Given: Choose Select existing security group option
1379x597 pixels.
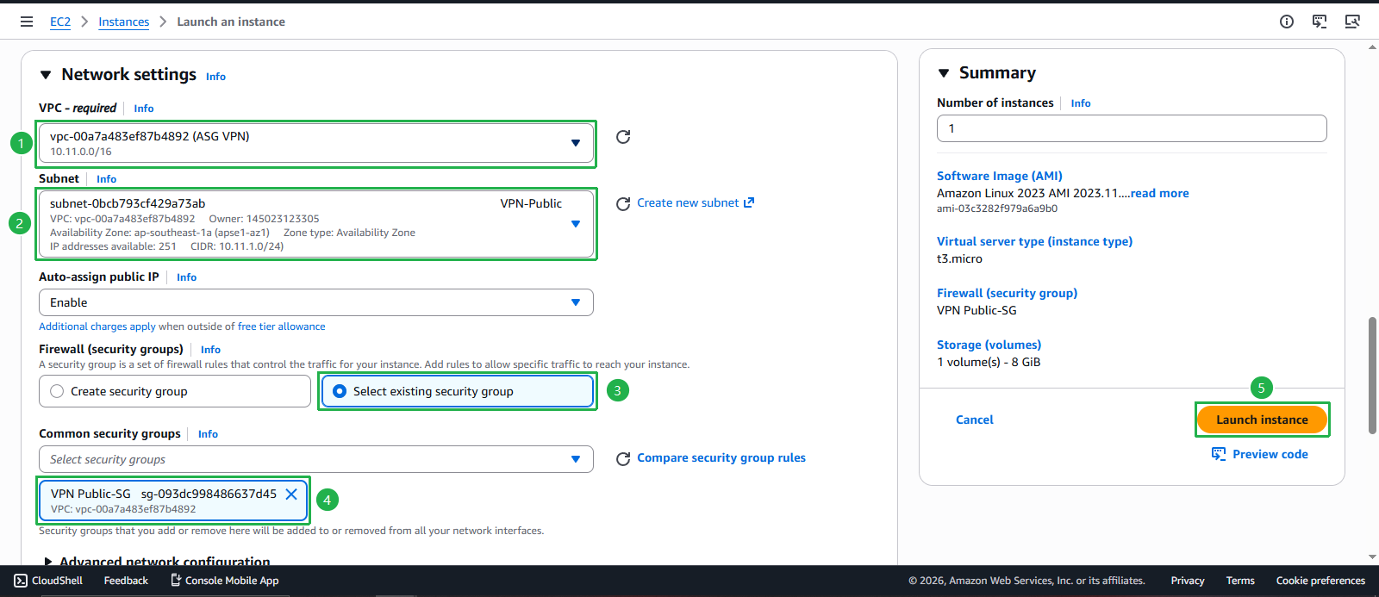Looking at the screenshot, I should (458, 391).
